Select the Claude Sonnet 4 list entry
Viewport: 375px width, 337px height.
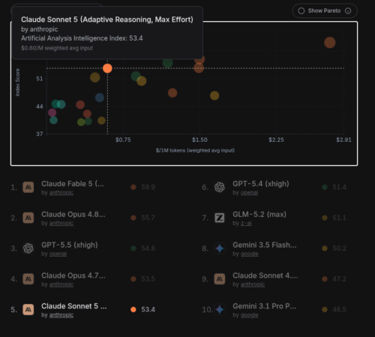(274, 279)
